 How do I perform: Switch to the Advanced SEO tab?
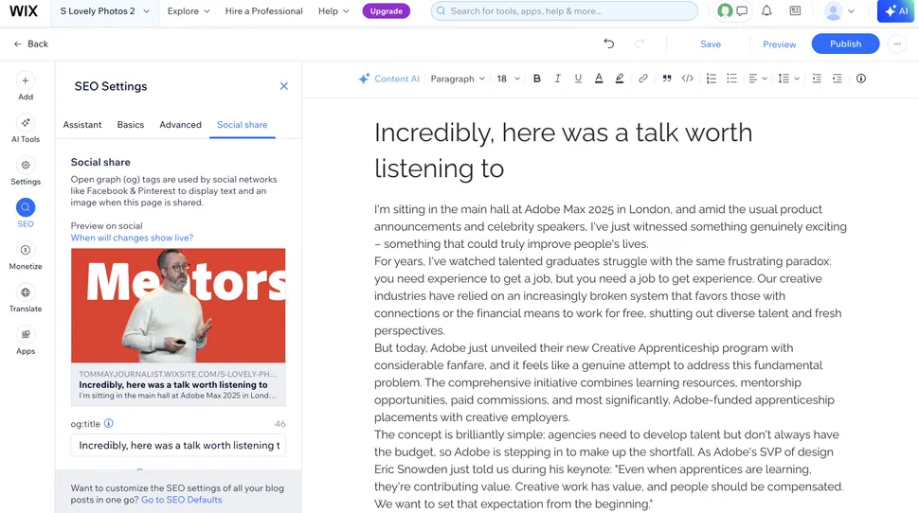click(x=180, y=125)
